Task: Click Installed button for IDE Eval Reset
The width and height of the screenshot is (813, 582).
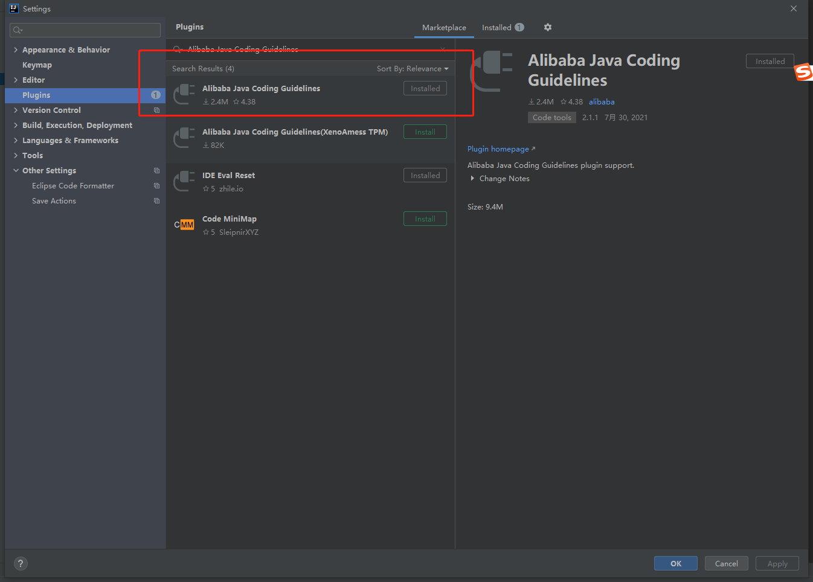Action: pos(425,175)
